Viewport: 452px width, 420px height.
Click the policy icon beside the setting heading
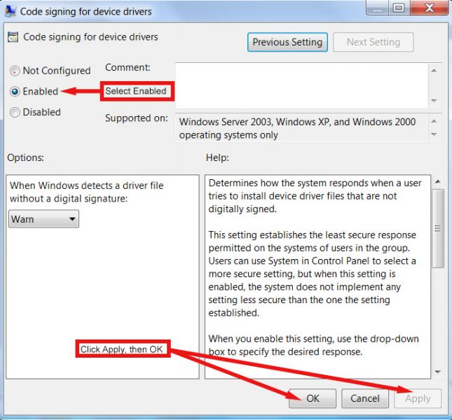click(x=13, y=37)
